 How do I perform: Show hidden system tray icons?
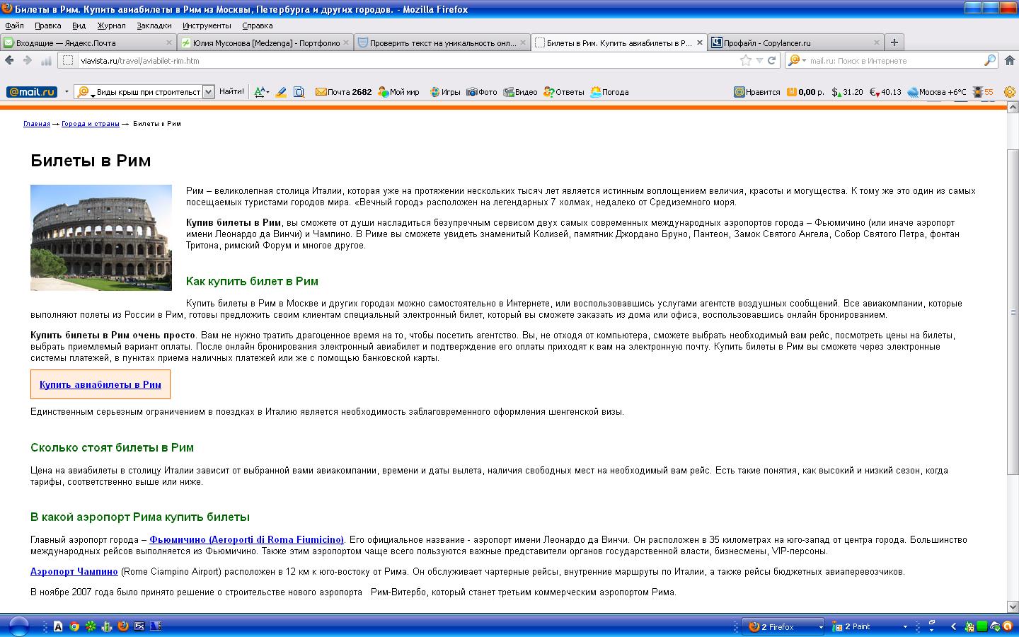(953, 626)
